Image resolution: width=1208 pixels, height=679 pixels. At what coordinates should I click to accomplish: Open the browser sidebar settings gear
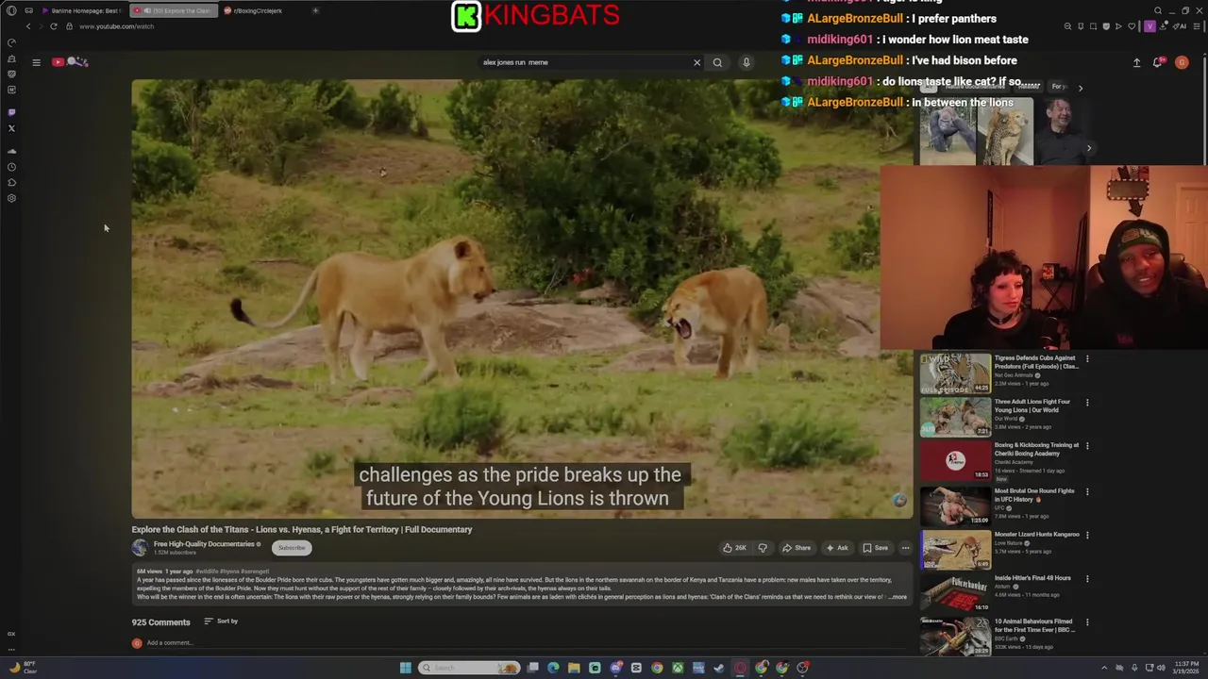(11, 198)
